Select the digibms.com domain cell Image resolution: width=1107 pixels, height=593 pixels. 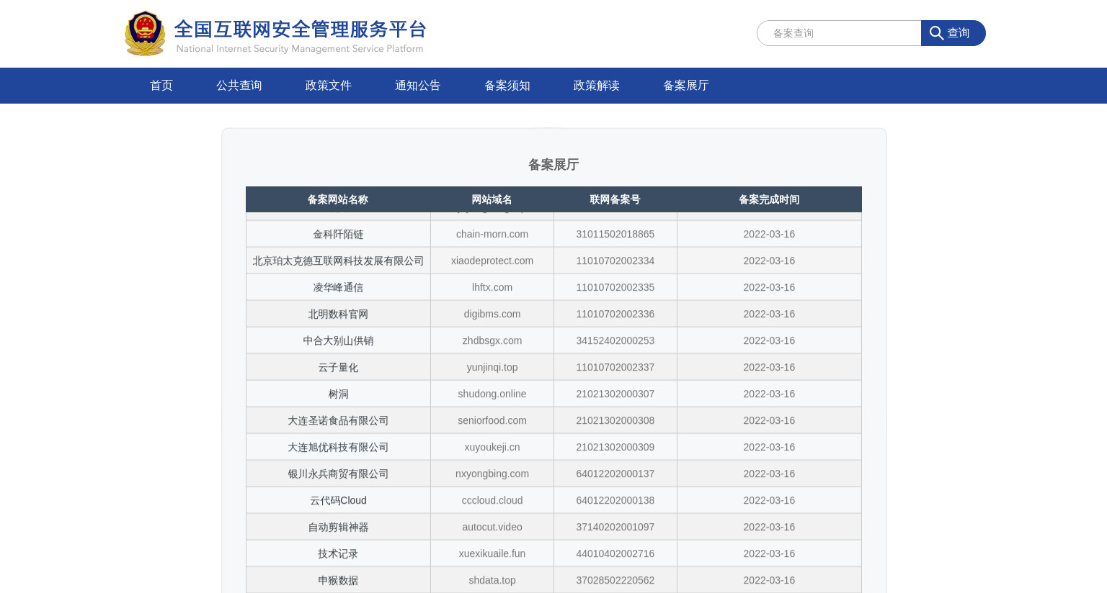point(492,314)
